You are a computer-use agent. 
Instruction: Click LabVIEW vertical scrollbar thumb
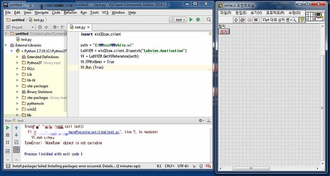pyautogui.click(x=322, y=108)
